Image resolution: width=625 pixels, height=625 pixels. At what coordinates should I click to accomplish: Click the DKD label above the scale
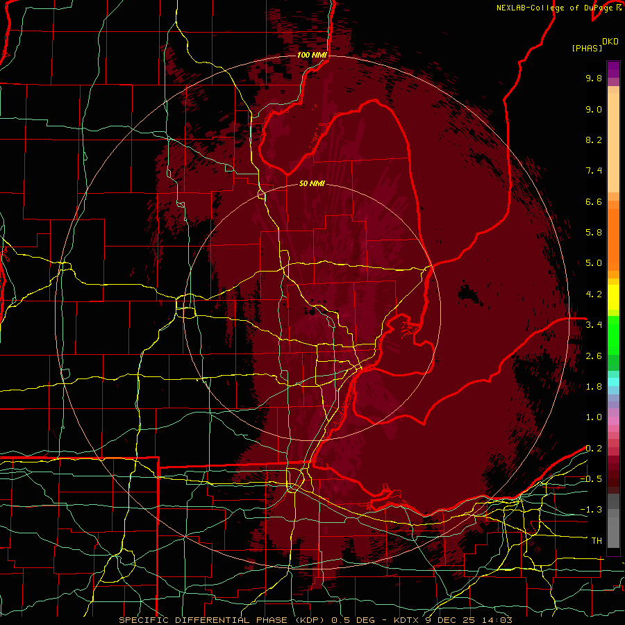coord(610,42)
